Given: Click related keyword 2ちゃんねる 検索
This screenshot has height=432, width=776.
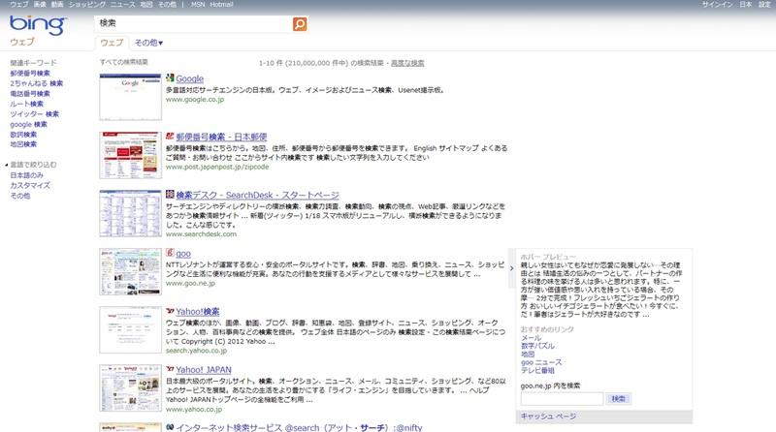Looking at the screenshot, I should 36,83.
